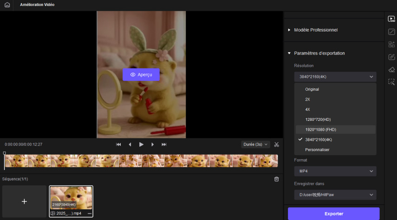Open the UHD video enhancer tool in sidebar
397x220 pixels.
pos(391,19)
